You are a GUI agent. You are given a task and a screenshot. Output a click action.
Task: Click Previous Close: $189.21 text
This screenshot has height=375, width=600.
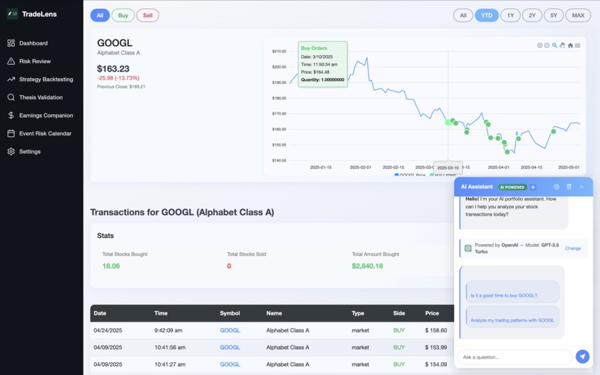point(121,87)
